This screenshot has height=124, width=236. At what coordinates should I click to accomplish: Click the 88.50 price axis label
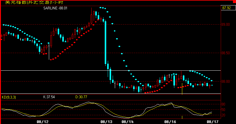click(x=225, y=53)
